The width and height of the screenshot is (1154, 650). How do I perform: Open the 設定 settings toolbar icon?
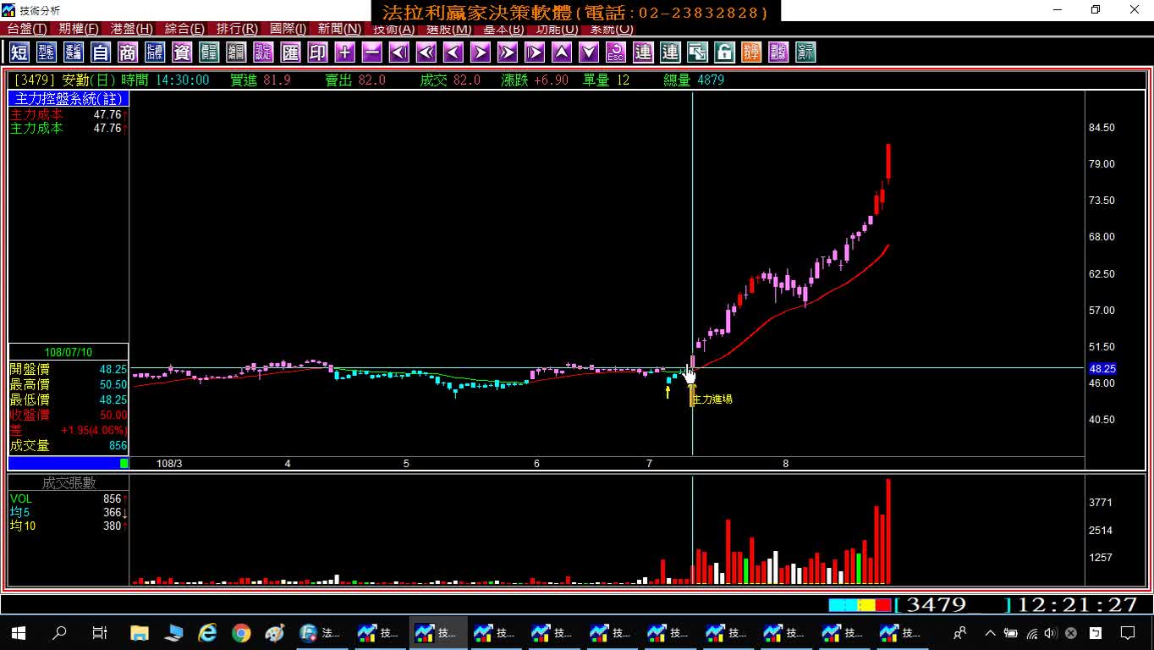263,52
